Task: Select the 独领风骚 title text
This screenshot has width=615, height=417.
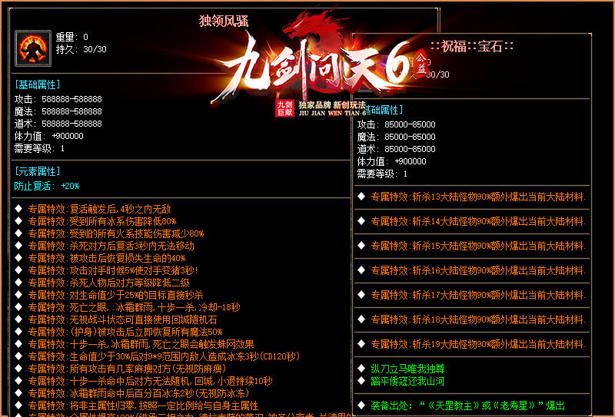Action: [x=223, y=22]
